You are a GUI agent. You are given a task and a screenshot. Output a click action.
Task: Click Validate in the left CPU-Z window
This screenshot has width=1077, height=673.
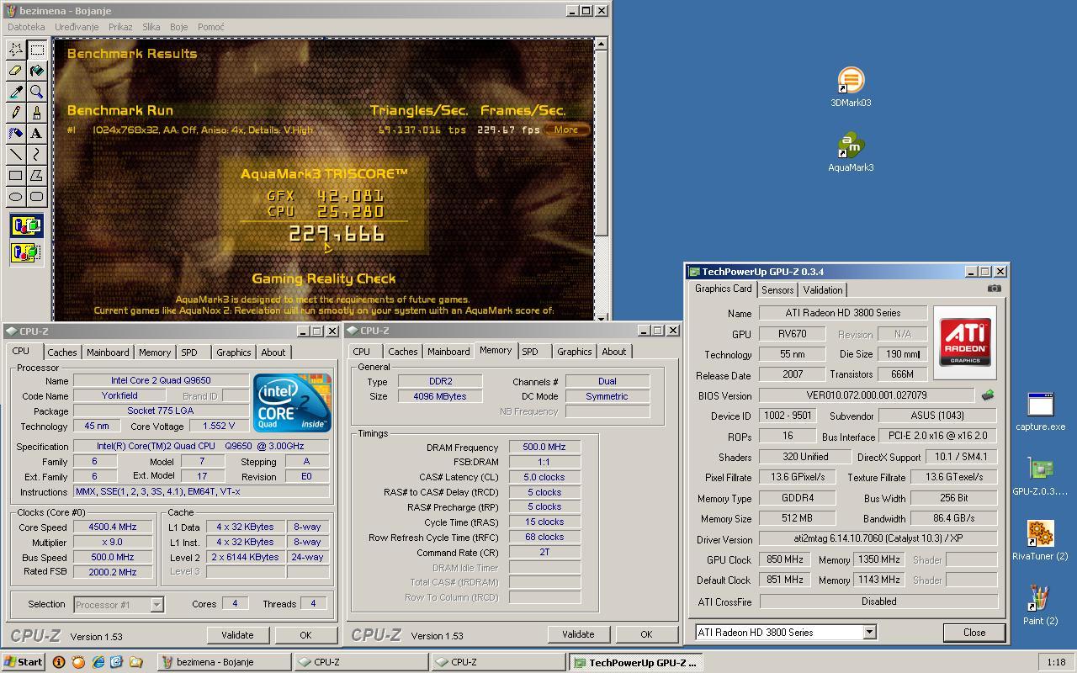click(237, 635)
